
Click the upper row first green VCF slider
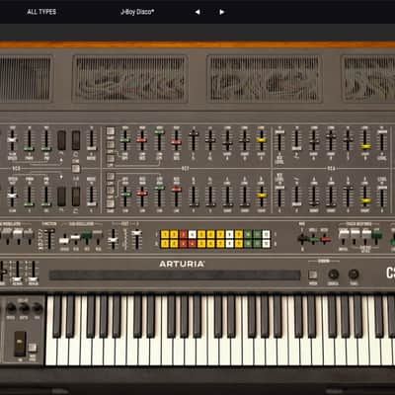pos(124,139)
